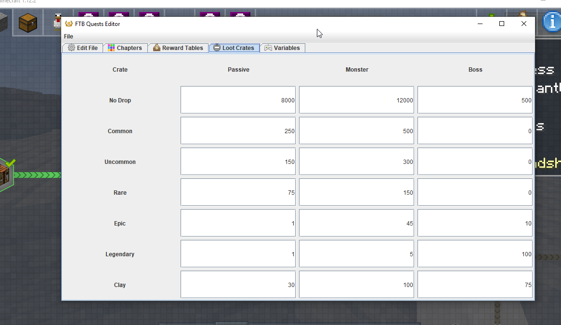The width and height of the screenshot is (561, 325).
Task: Click the No Drop Passive field
Action: [238, 100]
